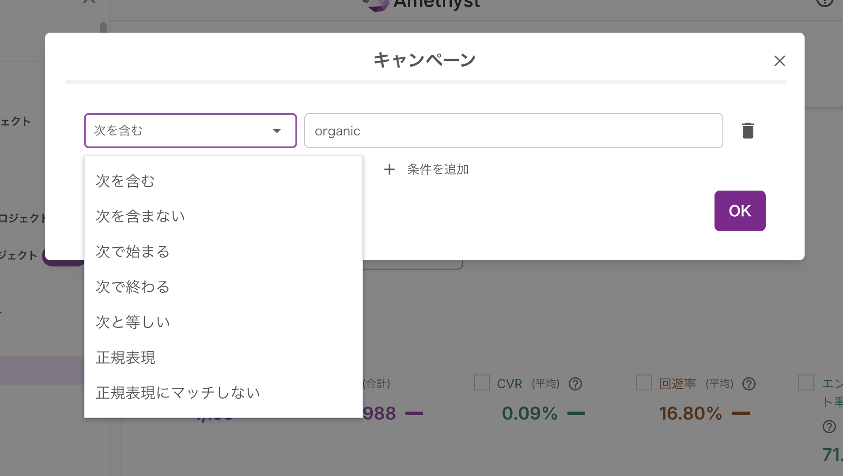Click the trash icon to delete the filter condition

(747, 130)
